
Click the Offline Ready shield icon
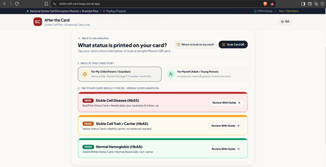[x=255, y=11]
